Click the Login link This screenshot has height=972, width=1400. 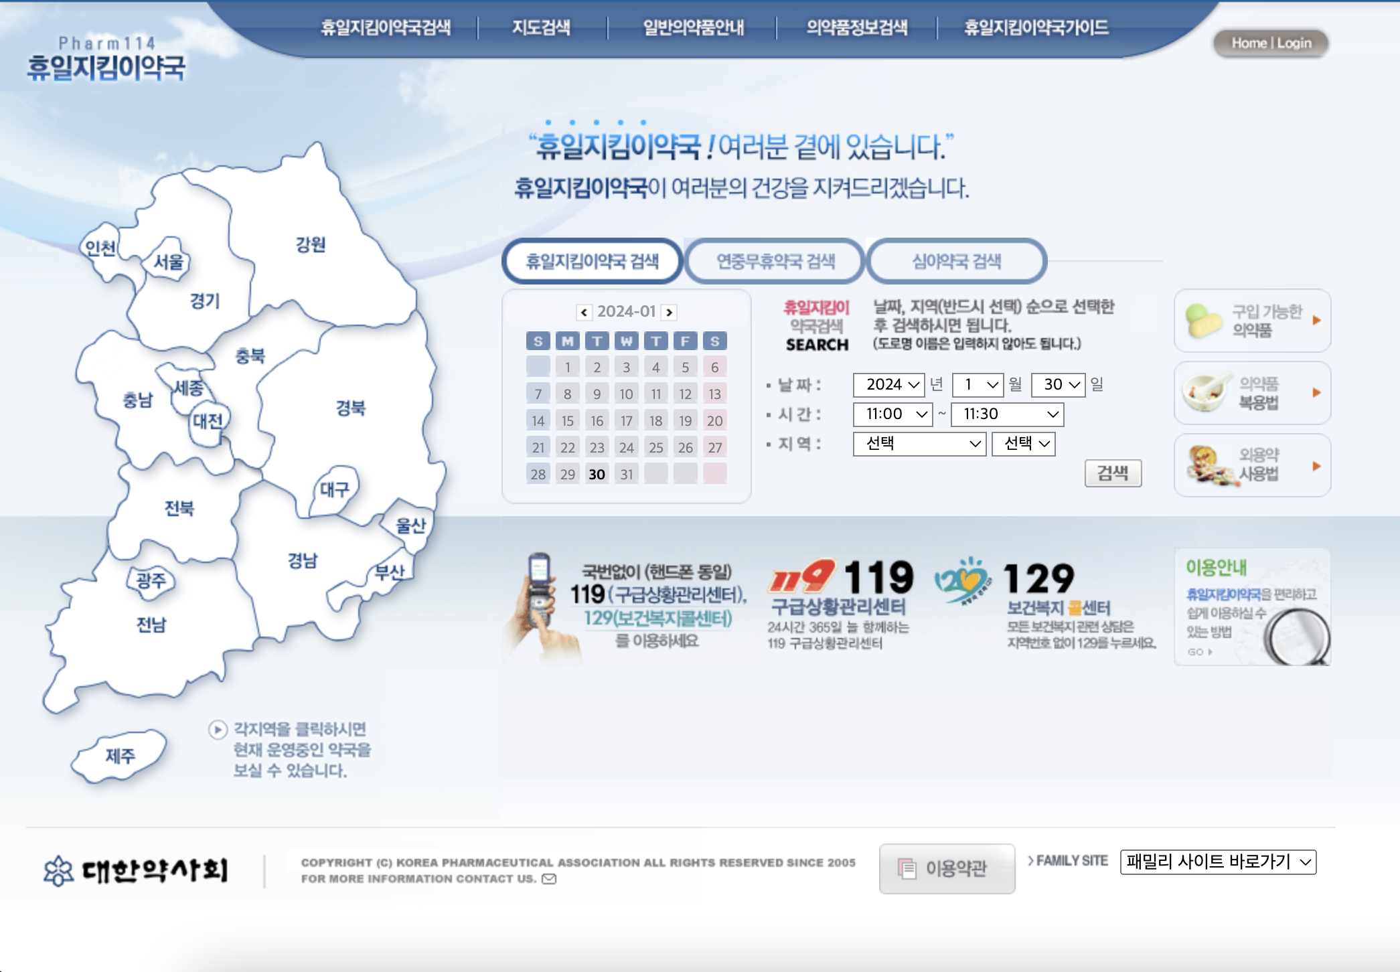coord(1295,42)
